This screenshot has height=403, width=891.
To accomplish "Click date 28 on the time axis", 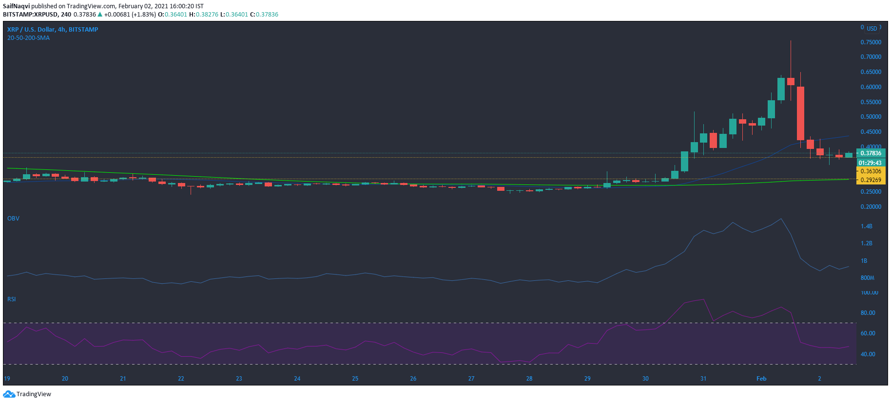I will coord(529,379).
